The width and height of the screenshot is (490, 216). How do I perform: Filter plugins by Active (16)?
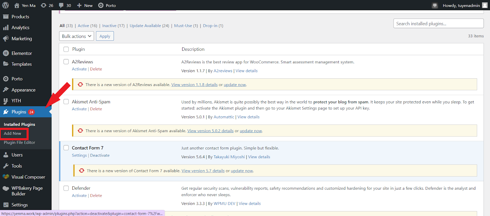point(88,26)
